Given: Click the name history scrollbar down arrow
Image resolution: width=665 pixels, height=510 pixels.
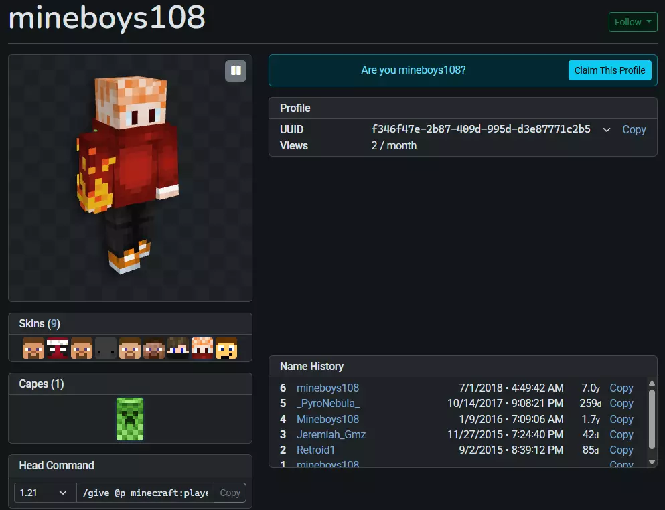Looking at the screenshot, I should (652, 462).
